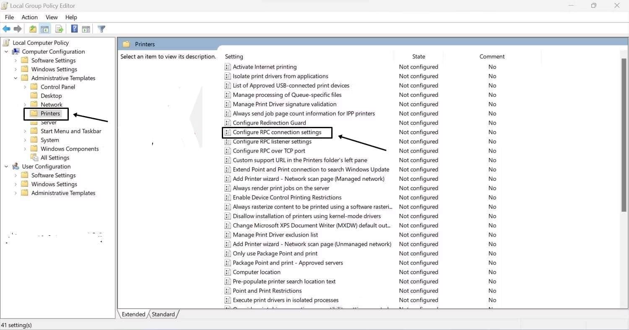Screen dimensions: 629x330
Task: Click the Export List toolbar icon
Action: click(59, 29)
